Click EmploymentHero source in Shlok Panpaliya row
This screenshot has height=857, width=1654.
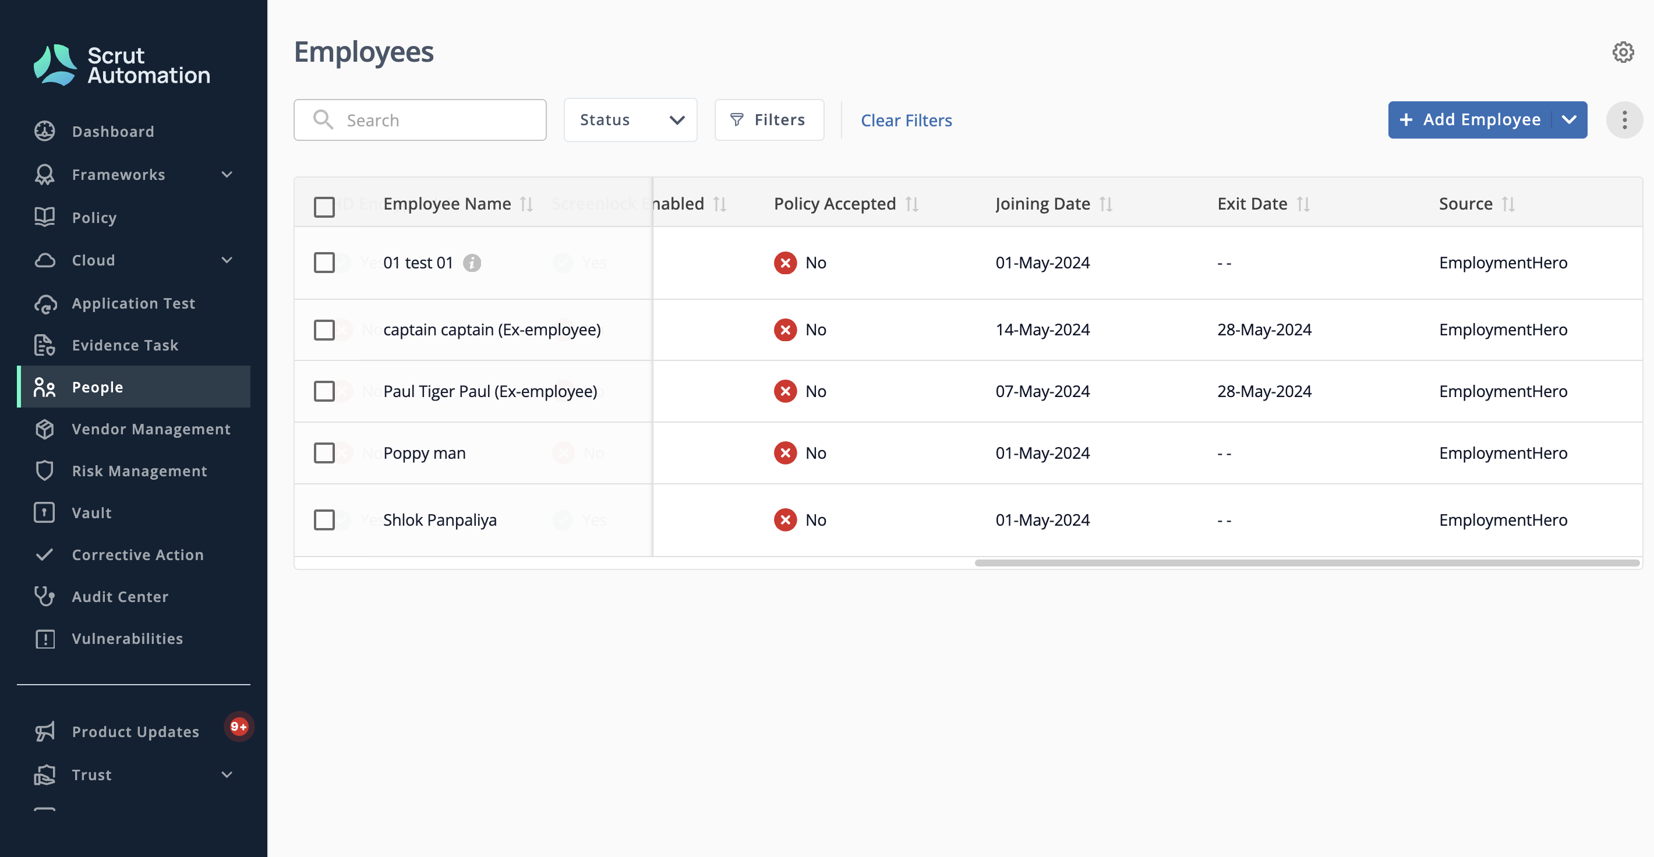tap(1503, 520)
